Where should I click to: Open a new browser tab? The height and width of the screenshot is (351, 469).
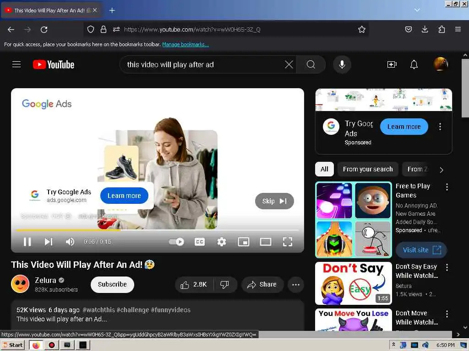[112, 11]
